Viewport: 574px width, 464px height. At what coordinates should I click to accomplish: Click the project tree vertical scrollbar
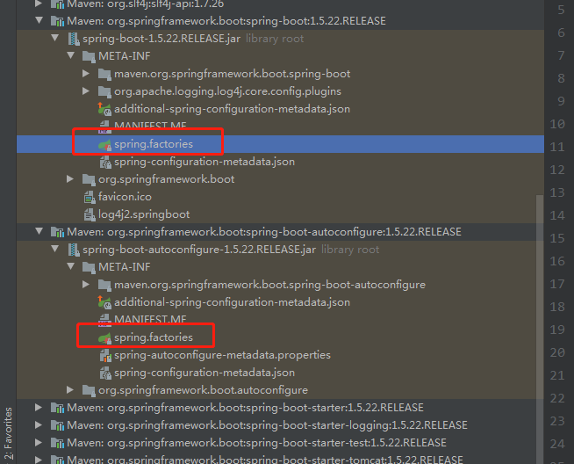point(540,330)
